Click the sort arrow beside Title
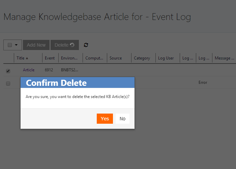The width and height of the screenshot is (236, 169). click(x=27, y=58)
